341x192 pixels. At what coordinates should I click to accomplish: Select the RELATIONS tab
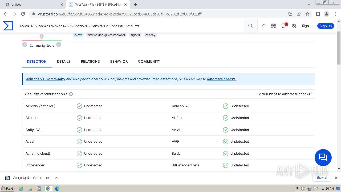click(x=90, y=61)
